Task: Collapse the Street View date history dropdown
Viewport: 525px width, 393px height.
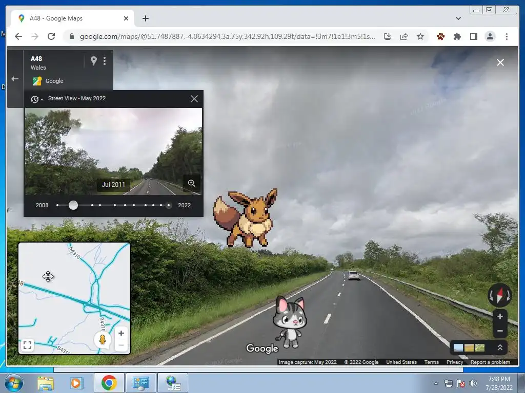Action: click(x=37, y=99)
